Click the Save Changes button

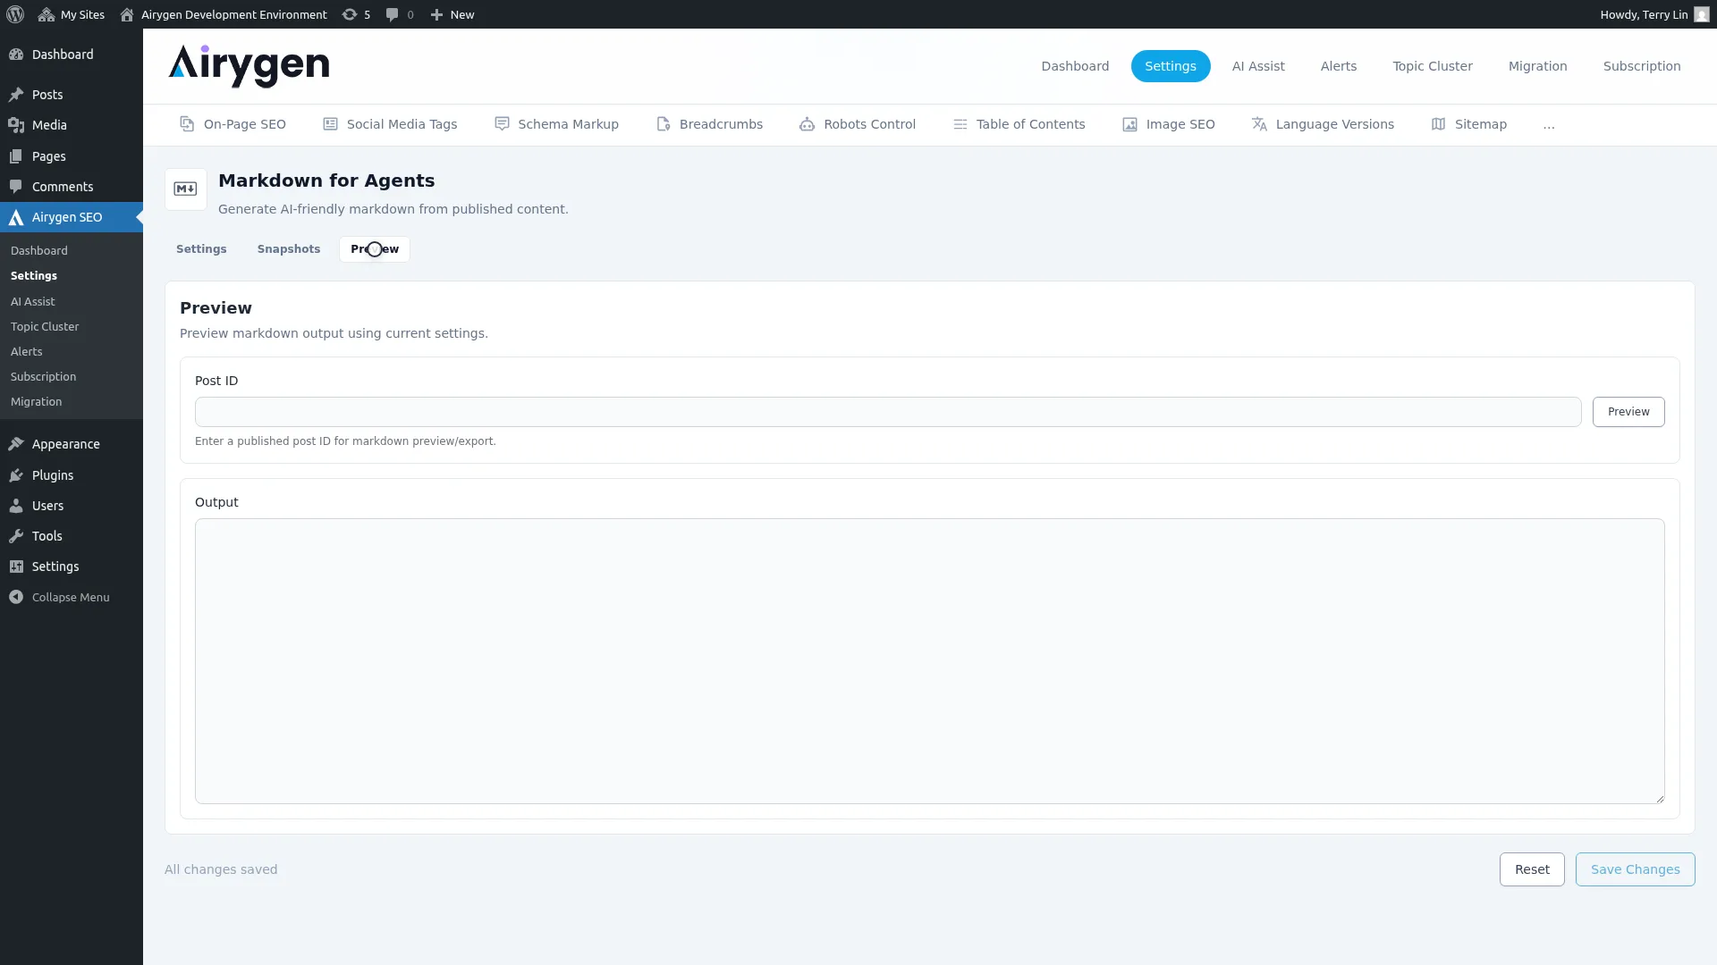[1635, 869]
